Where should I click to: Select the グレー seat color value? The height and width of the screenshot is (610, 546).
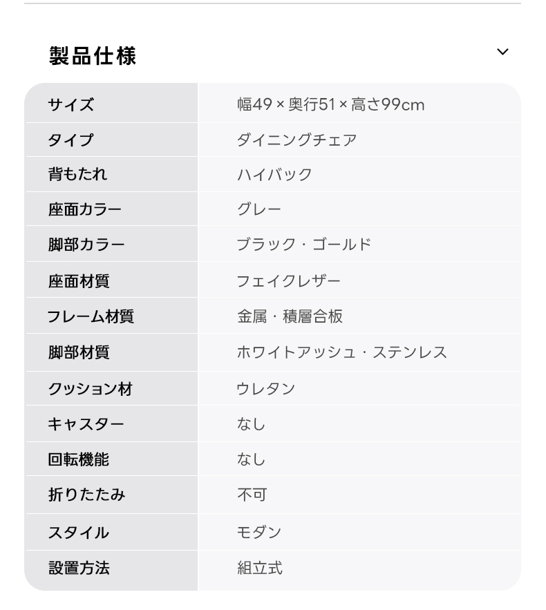coord(258,209)
